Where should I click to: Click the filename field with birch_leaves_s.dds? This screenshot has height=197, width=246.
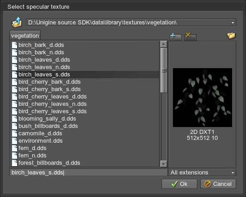point(88,173)
